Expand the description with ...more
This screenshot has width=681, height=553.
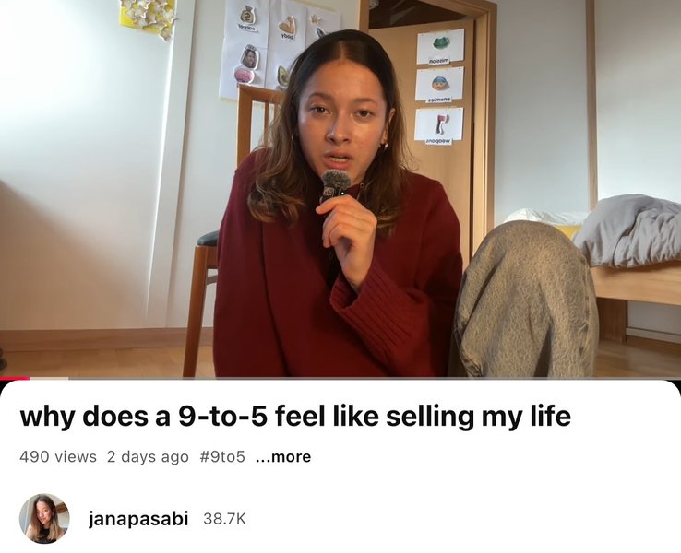[283, 457]
